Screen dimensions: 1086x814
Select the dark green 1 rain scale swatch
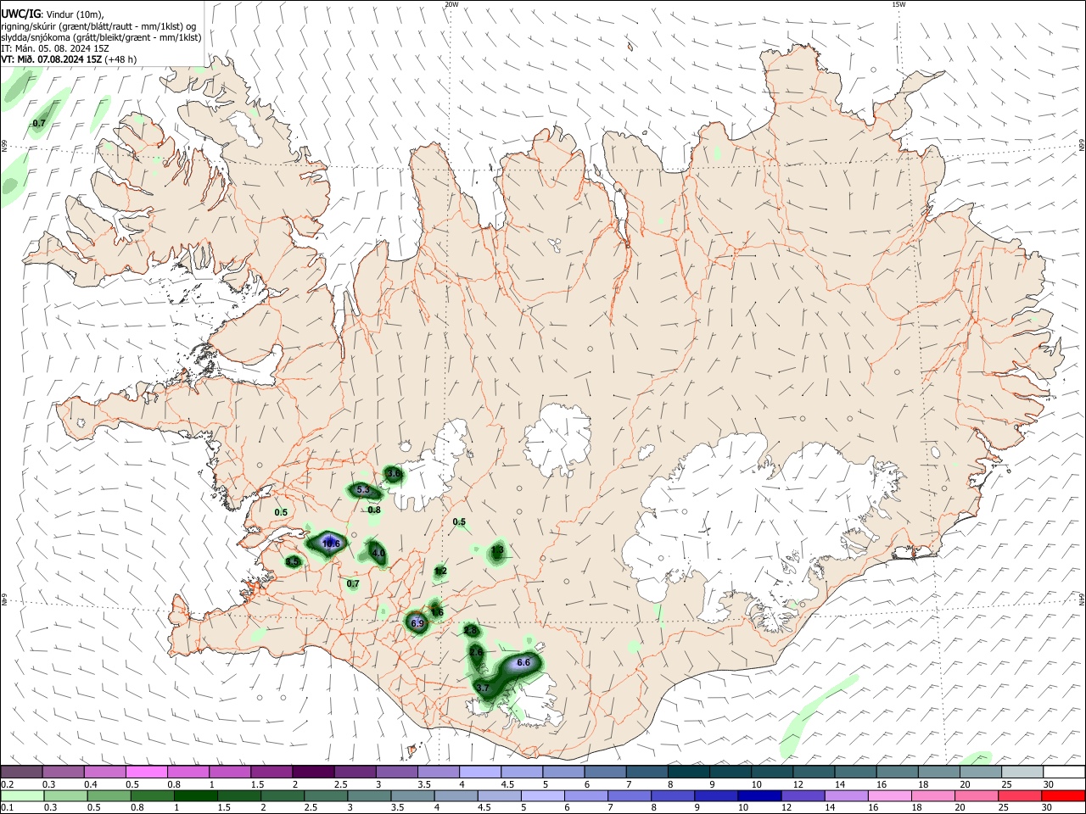click(196, 796)
